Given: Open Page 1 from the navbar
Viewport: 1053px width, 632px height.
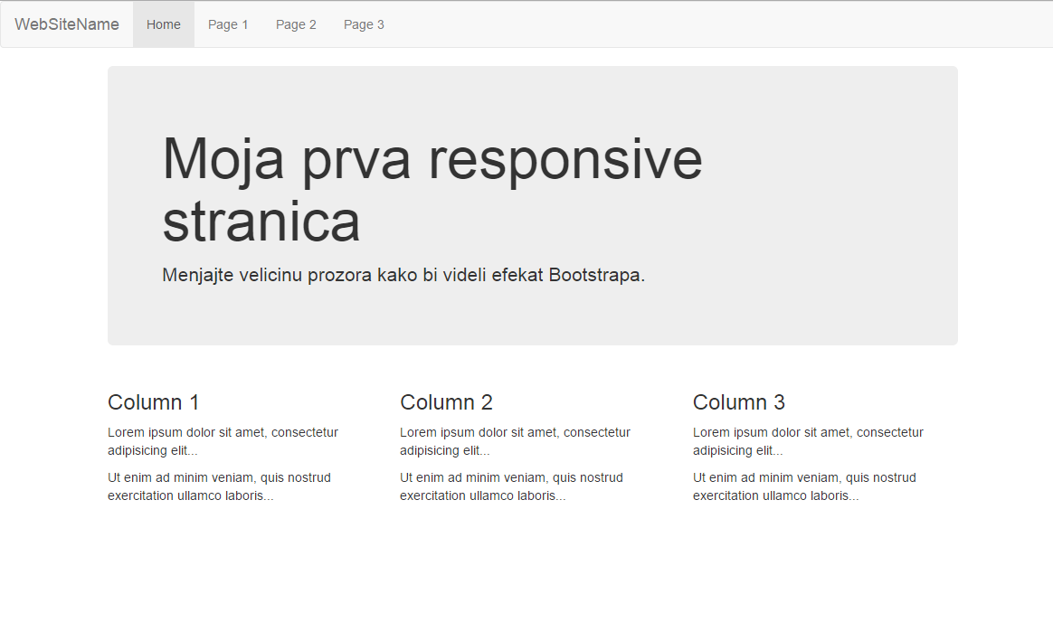Looking at the screenshot, I should (228, 24).
